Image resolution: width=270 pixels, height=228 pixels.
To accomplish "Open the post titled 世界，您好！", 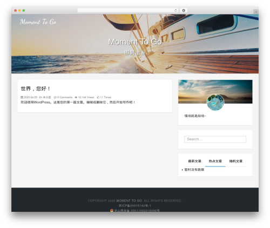I will [36, 88].
